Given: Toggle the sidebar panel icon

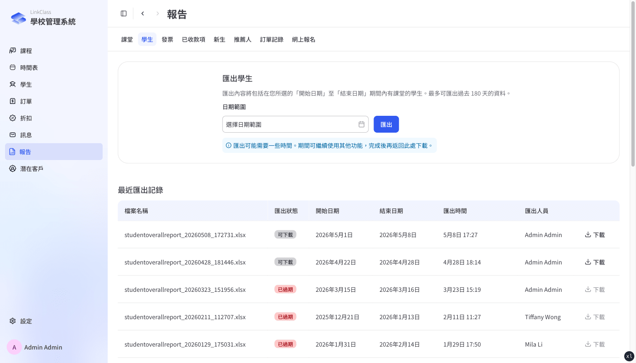Looking at the screenshot, I should (124, 13).
